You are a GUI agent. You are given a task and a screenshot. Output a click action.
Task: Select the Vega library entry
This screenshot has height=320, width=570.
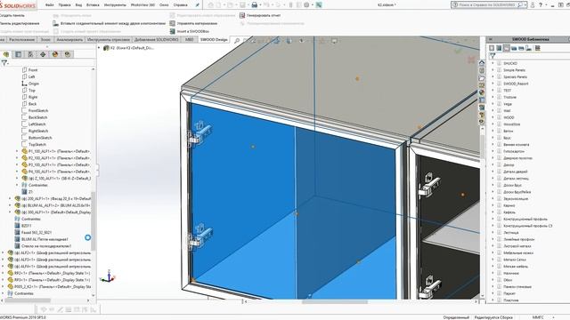[x=508, y=104]
